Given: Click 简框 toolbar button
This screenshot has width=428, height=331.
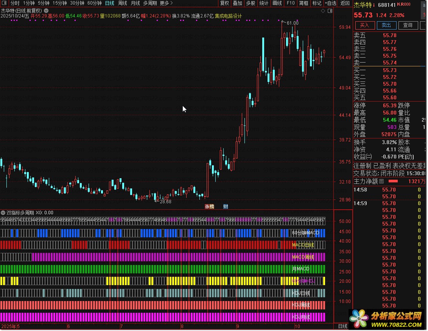Looking at the screenshot, I should pyautogui.click(x=303, y=3).
